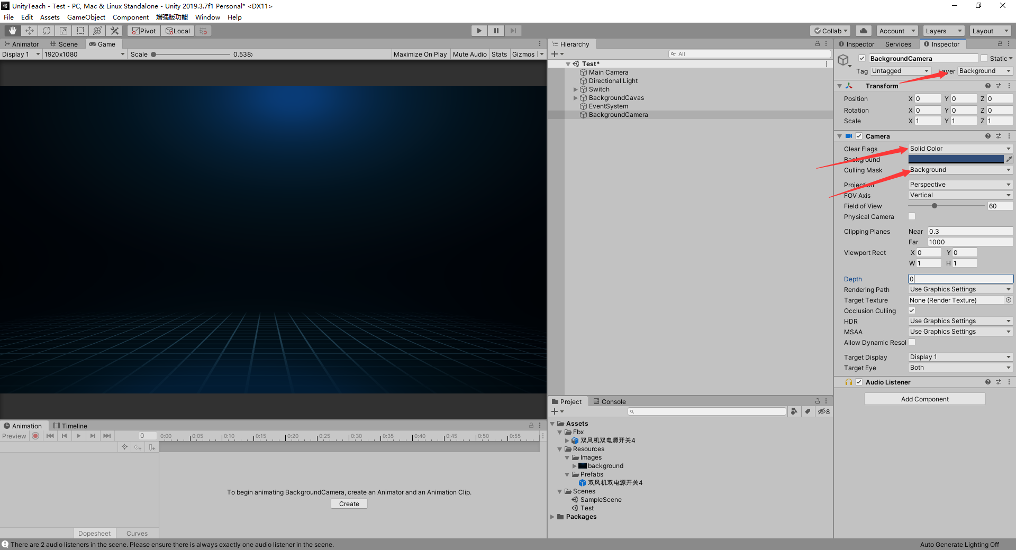Select the Move tool in the toolbar
The height and width of the screenshot is (550, 1016).
pos(30,31)
